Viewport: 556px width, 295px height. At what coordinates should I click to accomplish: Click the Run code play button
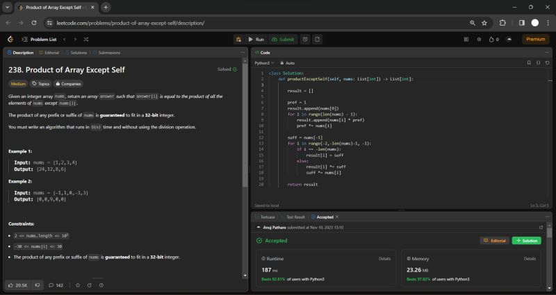(256, 40)
